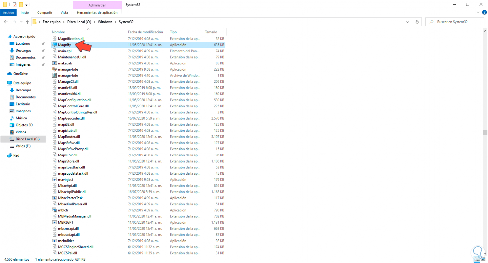Viewport: 488px width, 263px height.
Task: Switch to details view in status bar
Action: [477, 259]
